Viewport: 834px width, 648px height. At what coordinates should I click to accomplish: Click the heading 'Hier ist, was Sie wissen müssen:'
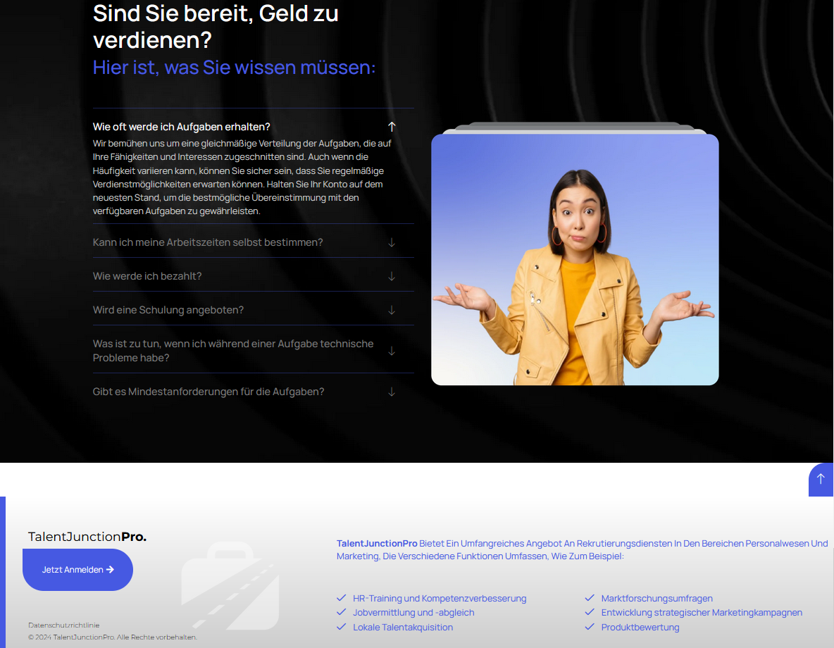point(234,68)
